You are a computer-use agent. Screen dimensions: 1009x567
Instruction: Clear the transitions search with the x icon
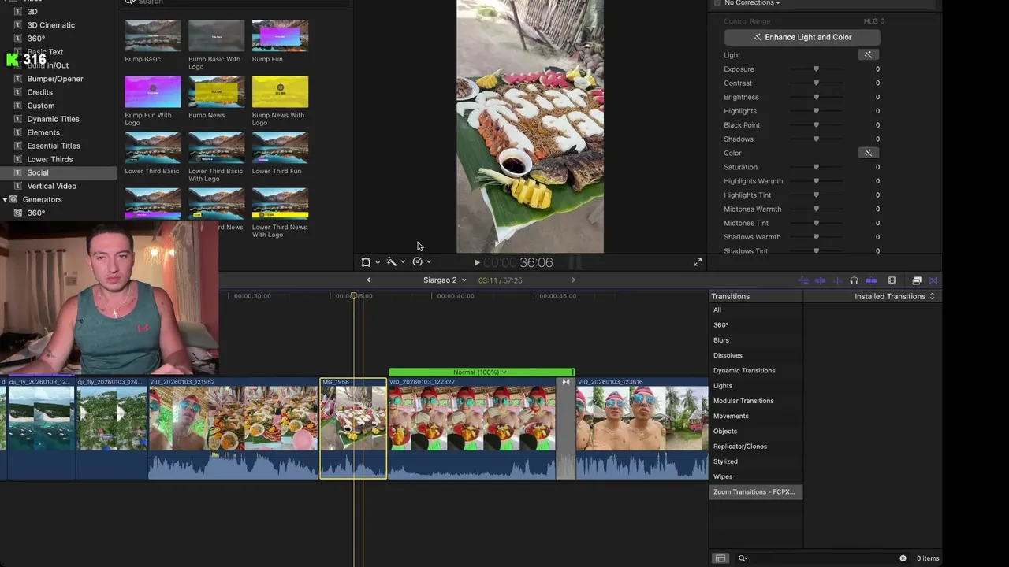point(903,558)
